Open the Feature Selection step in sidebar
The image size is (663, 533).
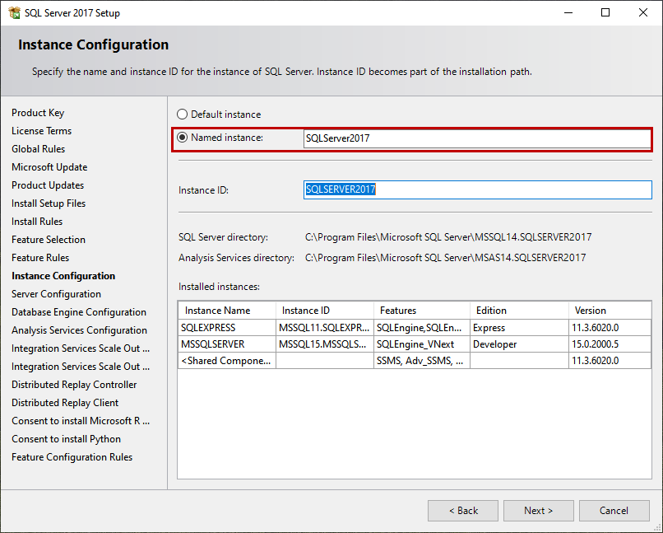[49, 240]
